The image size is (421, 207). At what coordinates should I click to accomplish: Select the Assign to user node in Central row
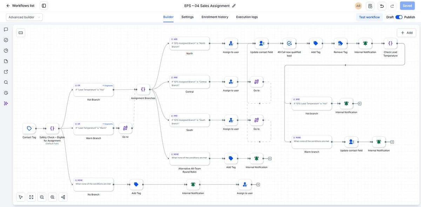click(x=231, y=82)
